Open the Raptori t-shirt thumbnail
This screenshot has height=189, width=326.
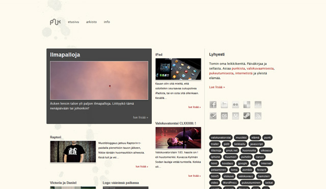[73, 151]
